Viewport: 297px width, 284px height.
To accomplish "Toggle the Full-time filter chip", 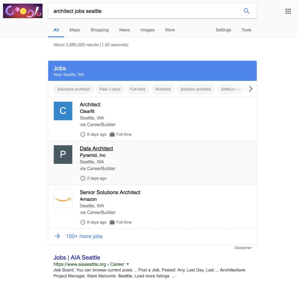I will point(138,89).
